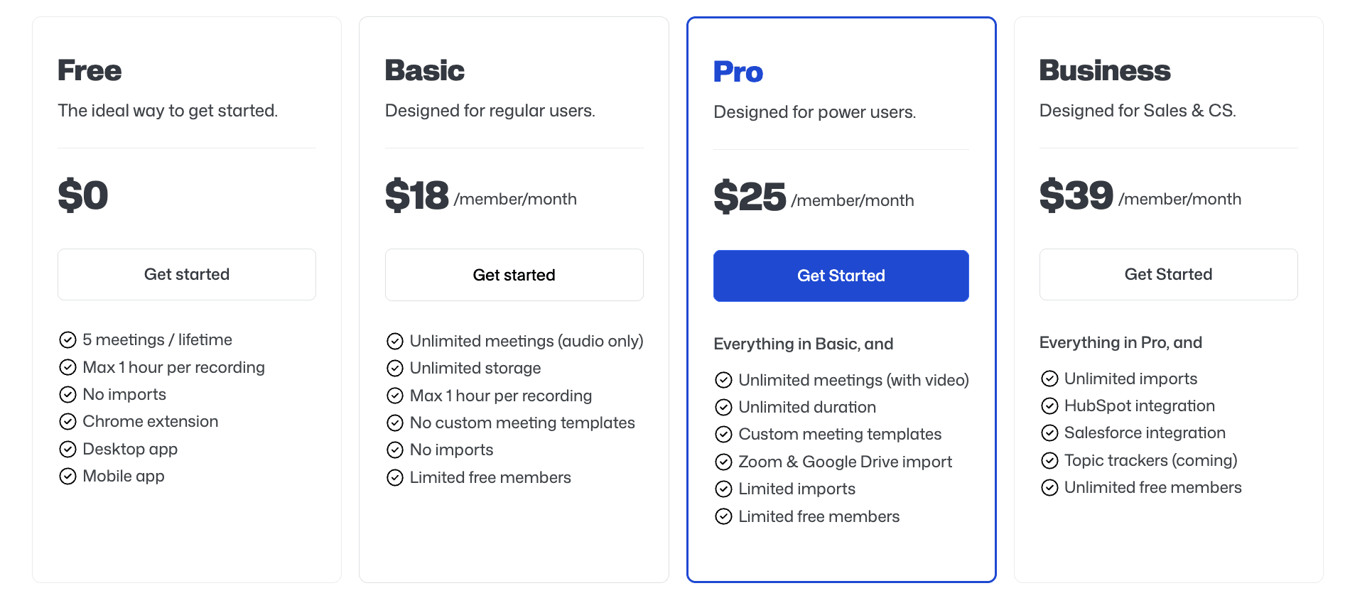Click the blue Get Started button for Pro
Screen dimensions: 1350x598
[841, 276]
